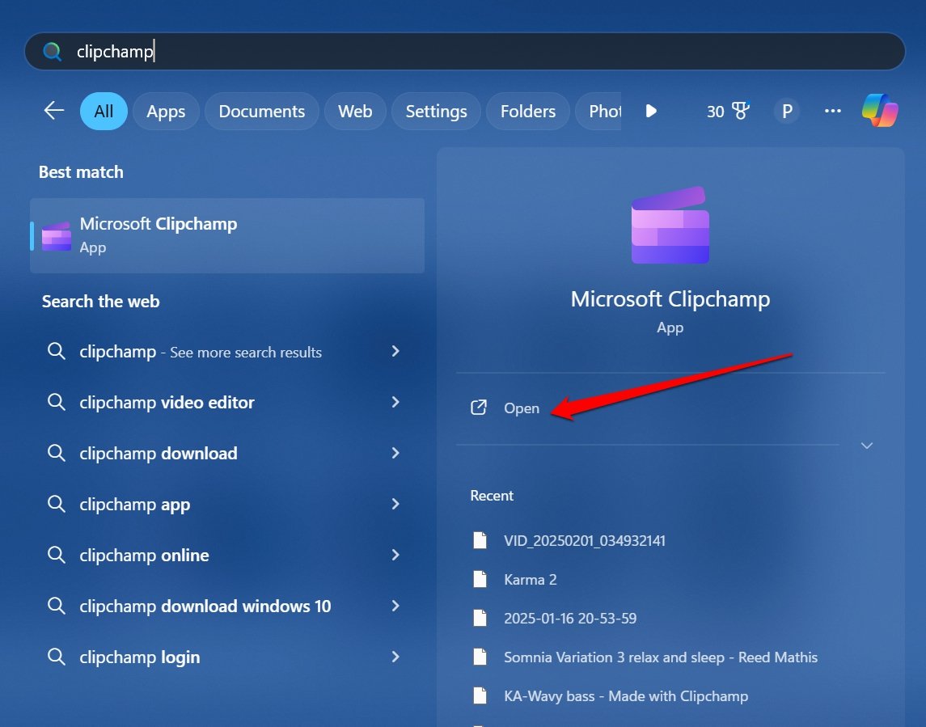Switch to the Folders filter tab

528,111
